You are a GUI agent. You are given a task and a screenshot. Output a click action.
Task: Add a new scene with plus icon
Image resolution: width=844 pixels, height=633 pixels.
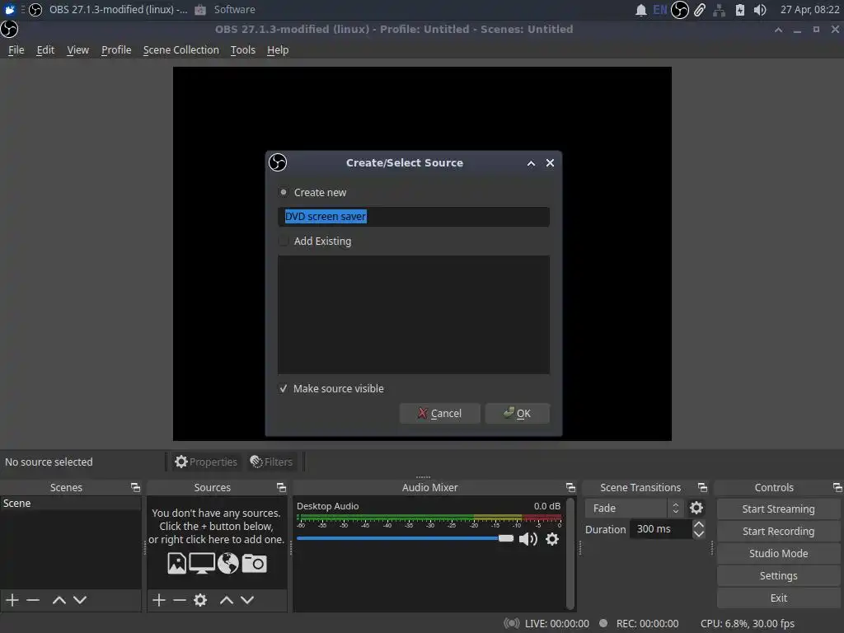tap(12, 600)
